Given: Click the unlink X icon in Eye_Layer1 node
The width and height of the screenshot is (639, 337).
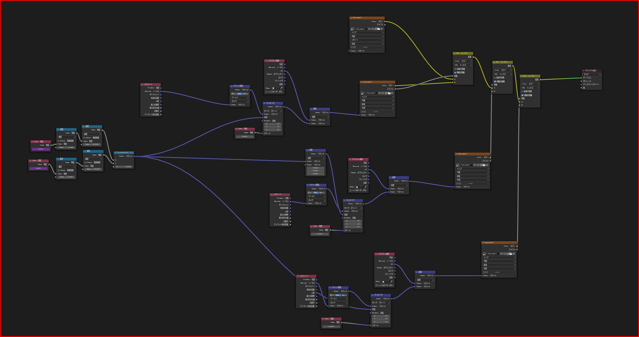Looking at the screenshot, I should click(382, 29).
